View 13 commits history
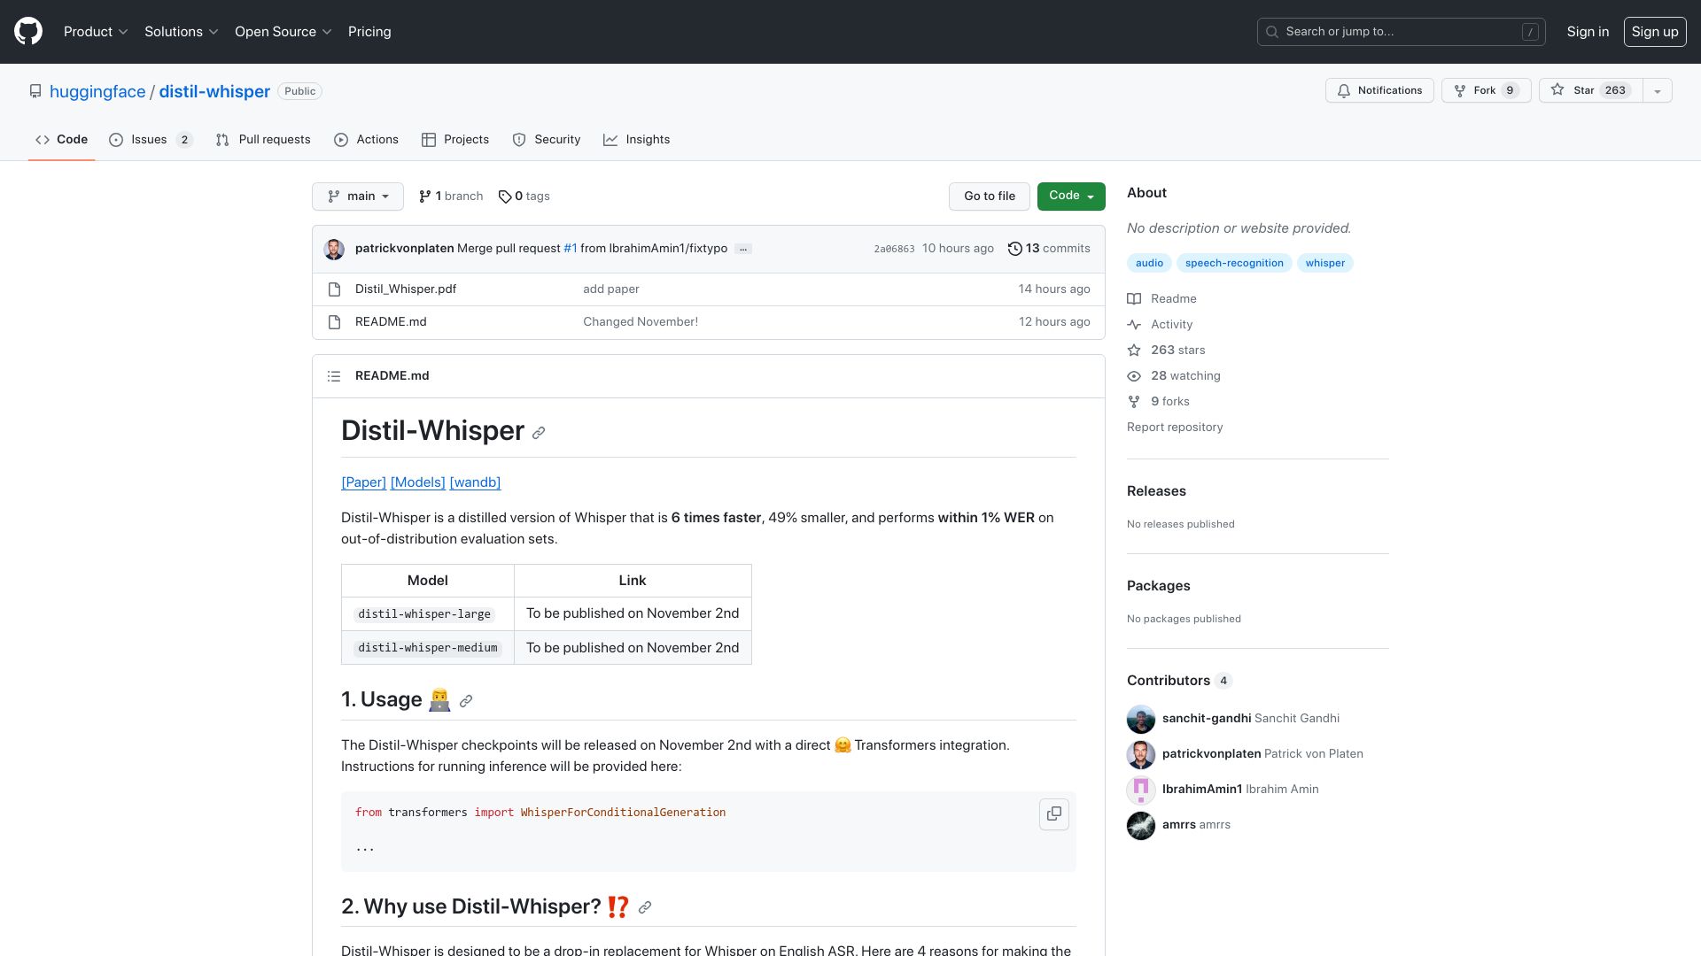1701x956 pixels. coord(1049,249)
